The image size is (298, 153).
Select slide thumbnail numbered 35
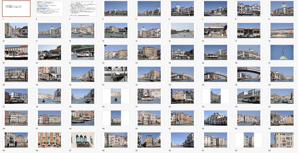pos(249,74)
